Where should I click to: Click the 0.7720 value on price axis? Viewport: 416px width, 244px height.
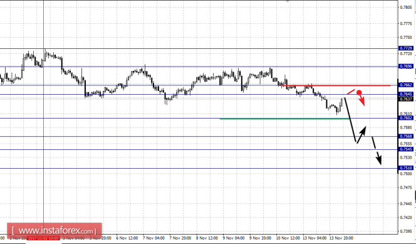[x=406, y=54]
